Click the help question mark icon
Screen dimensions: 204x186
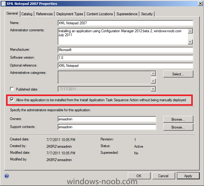tap(7, 176)
